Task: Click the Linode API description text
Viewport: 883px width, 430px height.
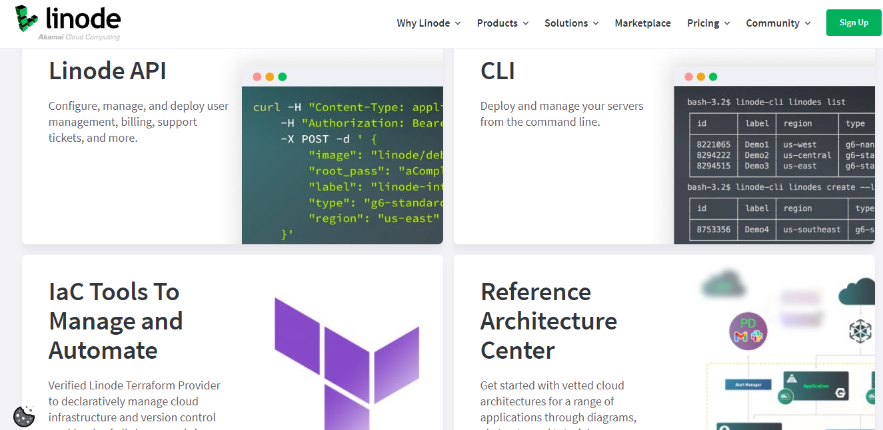Action: coord(139,122)
